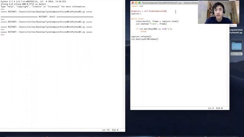
Task: Click the 'capture.release()' line
Action: point(141,37)
